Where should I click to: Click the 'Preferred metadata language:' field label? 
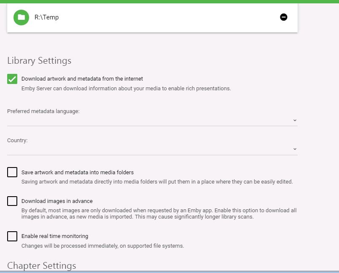click(43, 111)
